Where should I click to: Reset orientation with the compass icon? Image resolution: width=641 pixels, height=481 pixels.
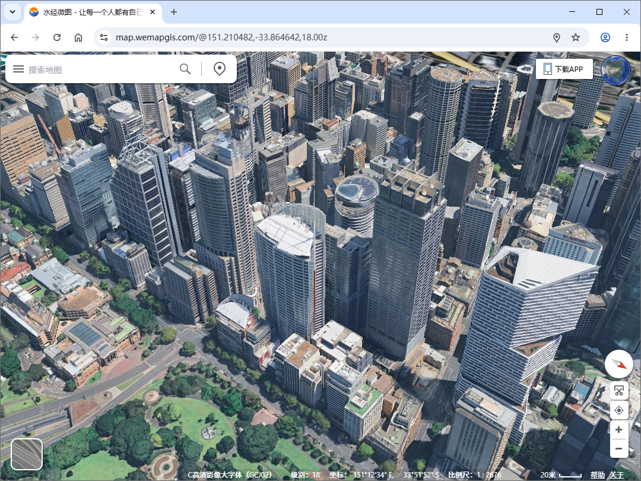point(619,364)
